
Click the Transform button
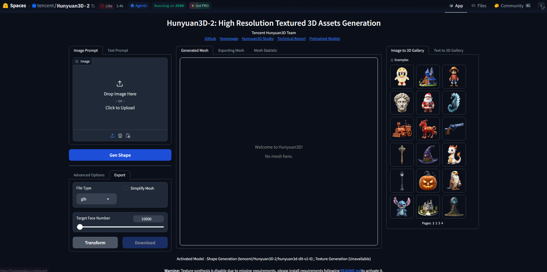click(x=95, y=243)
